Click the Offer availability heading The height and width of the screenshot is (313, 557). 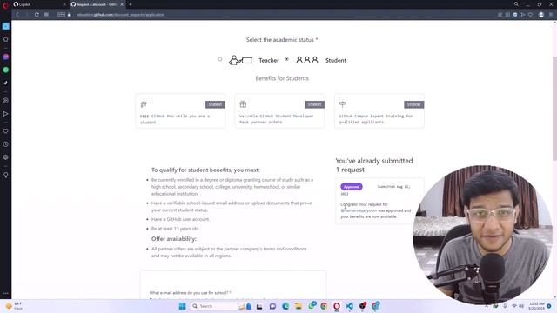(x=174, y=239)
